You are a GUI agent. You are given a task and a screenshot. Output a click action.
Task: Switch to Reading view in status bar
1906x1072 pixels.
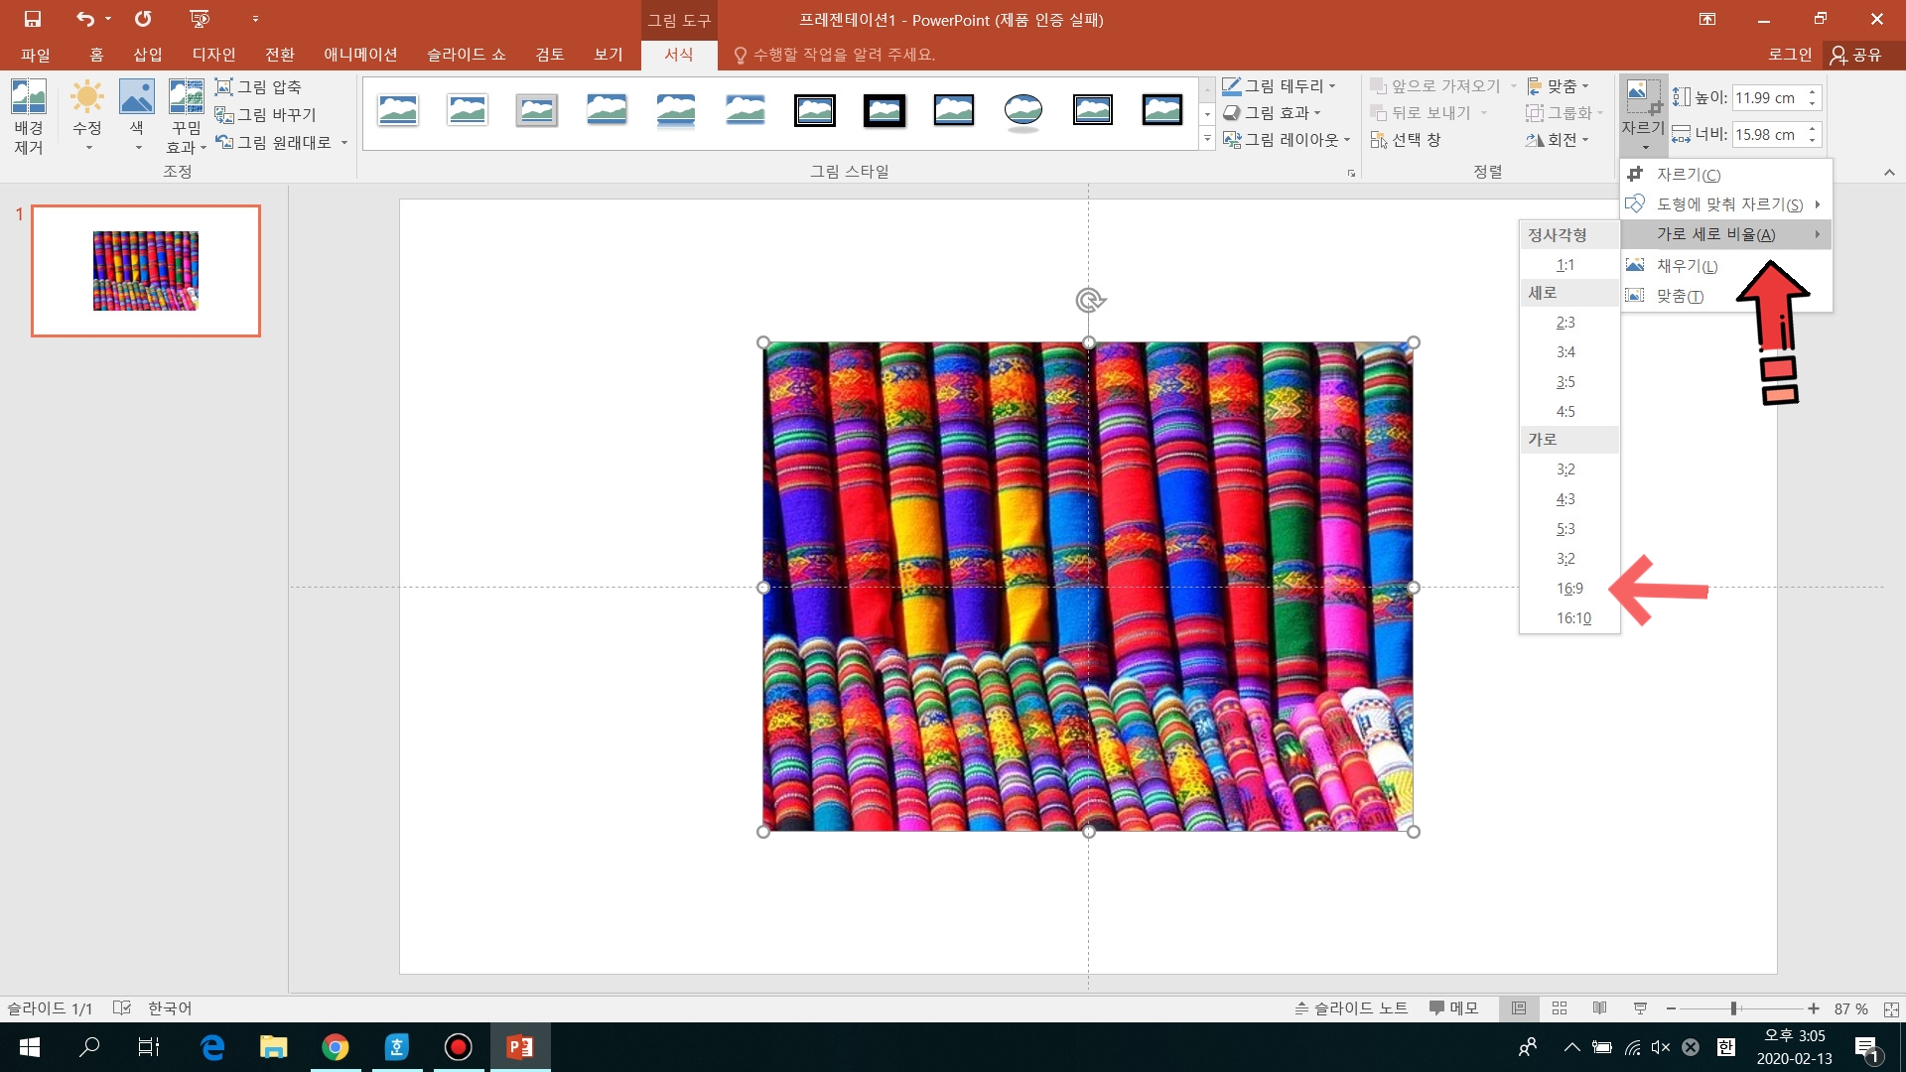click(x=1599, y=1008)
